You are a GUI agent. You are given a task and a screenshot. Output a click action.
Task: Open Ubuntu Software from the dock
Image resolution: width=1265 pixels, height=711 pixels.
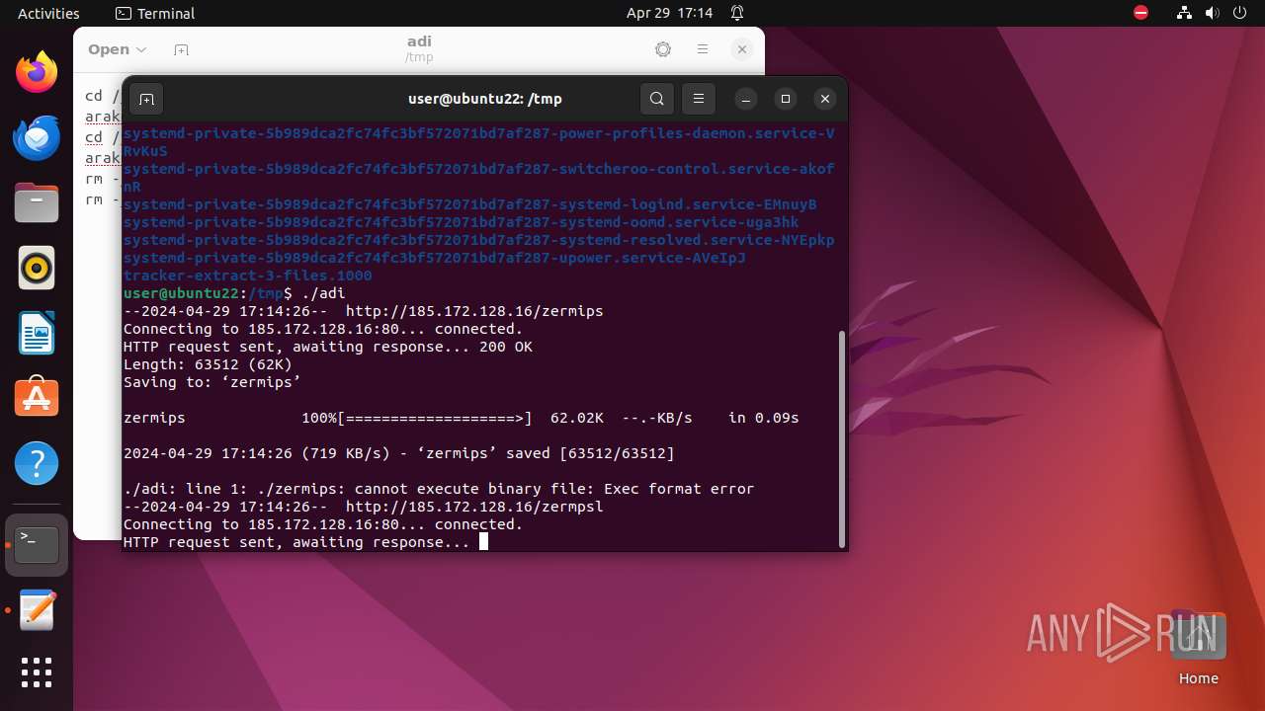[37, 398]
